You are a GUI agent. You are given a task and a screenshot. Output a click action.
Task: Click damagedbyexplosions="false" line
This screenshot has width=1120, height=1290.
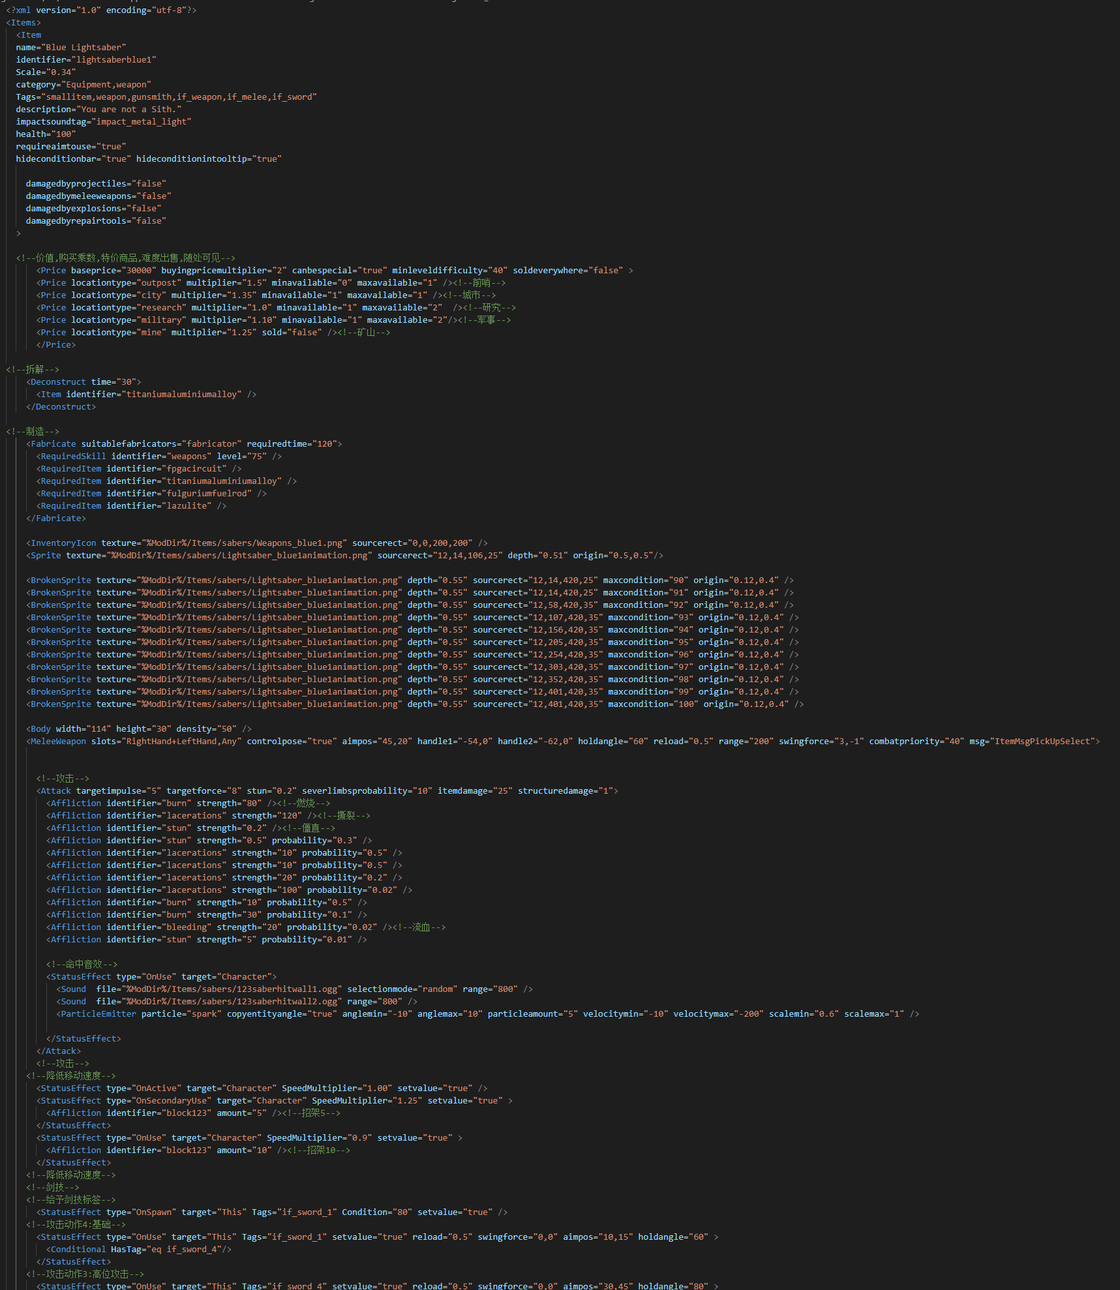tap(93, 209)
